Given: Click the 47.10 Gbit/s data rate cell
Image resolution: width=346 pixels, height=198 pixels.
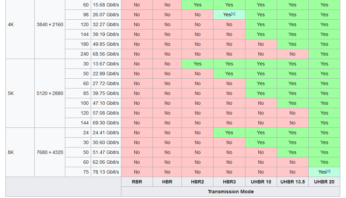Looking at the screenshot, I should click(x=106, y=103).
